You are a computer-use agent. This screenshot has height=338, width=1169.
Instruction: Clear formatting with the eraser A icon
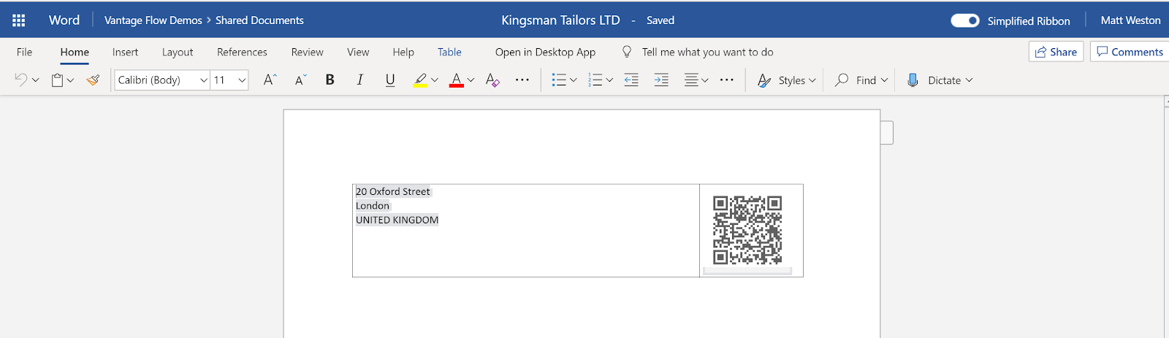492,80
